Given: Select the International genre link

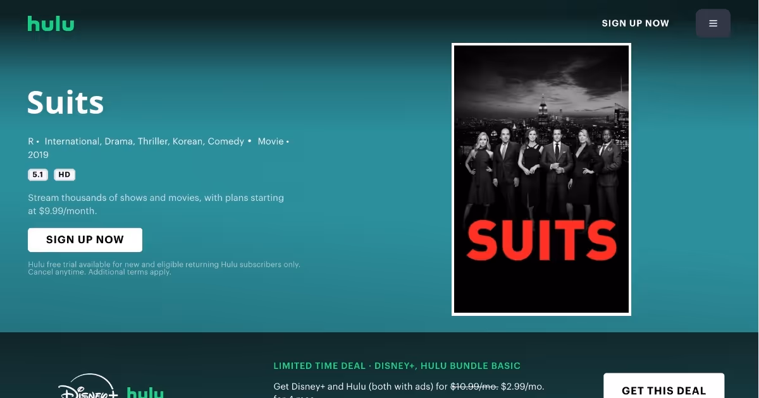Looking at the screenshot, I should point(72,142).
